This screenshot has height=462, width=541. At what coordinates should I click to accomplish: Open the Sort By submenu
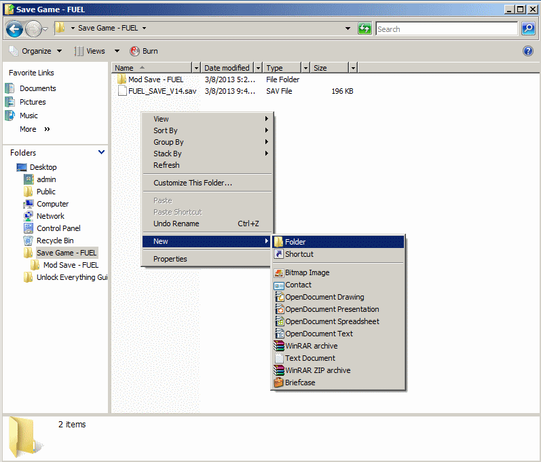coord(207,130)
